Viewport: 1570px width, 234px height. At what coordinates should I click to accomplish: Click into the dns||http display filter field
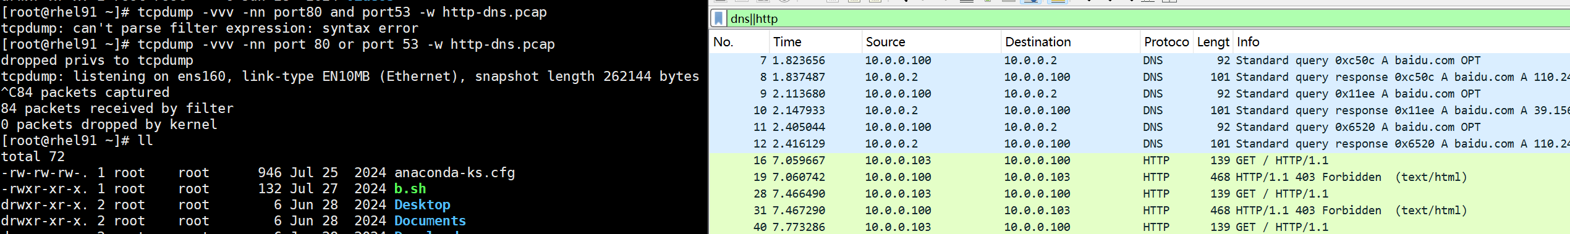pos(1148,19)
